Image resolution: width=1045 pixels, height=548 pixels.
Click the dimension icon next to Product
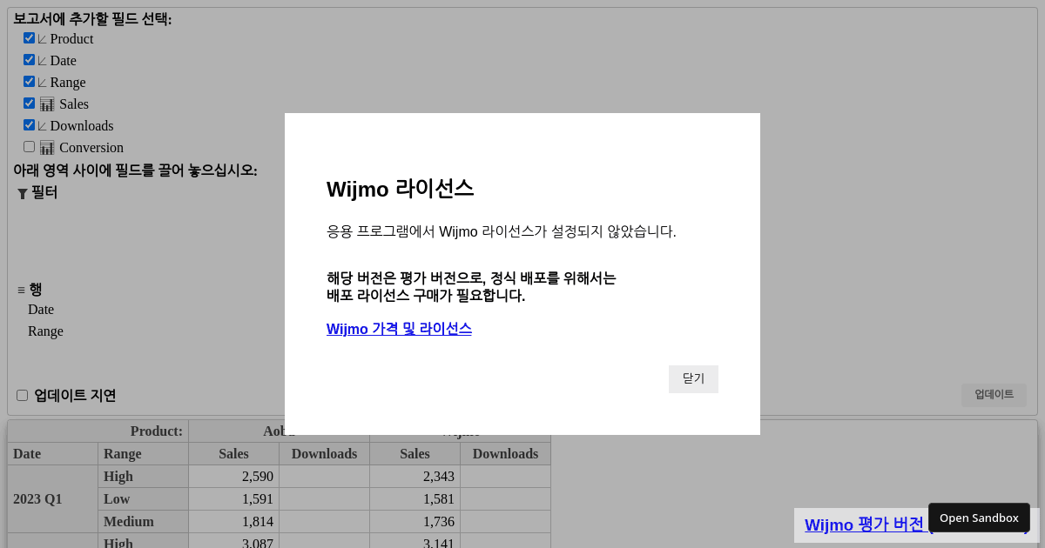pyautogui.click(x=42, y=39)
